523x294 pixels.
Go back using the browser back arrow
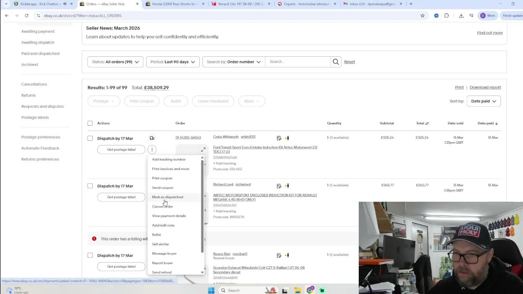click(x=7, y=16)
